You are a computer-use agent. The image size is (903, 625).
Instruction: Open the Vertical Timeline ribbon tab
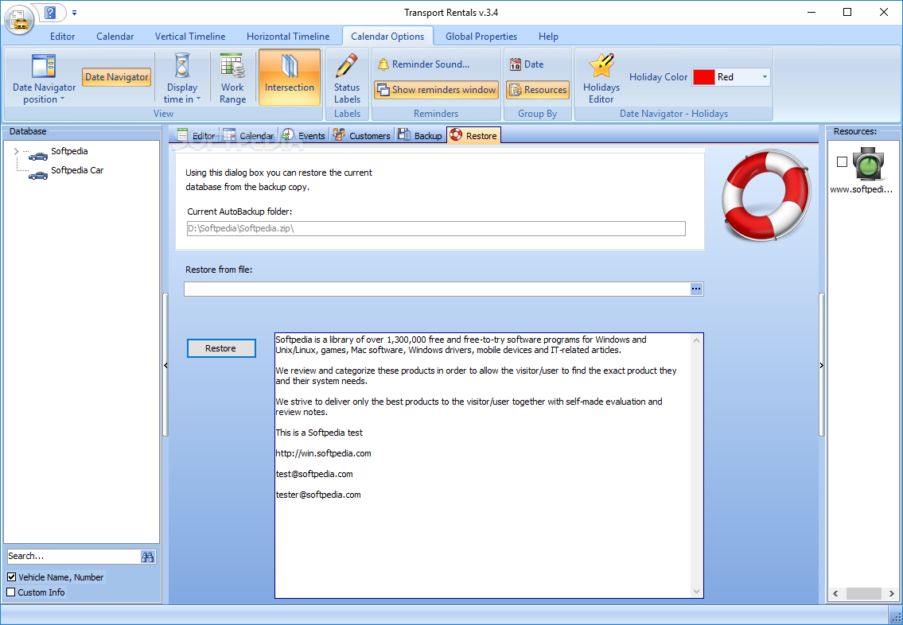click(x=190, y=37)
